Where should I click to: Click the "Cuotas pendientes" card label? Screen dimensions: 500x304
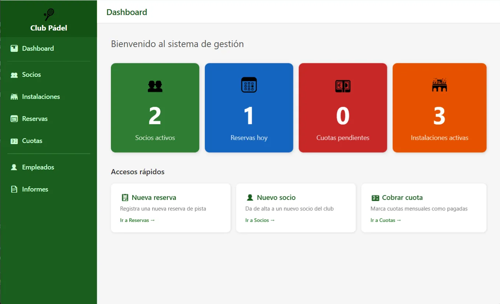coord(343,138)
